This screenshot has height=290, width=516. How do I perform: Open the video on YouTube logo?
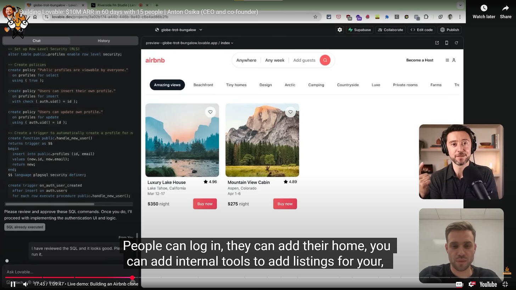coord(488,284)
